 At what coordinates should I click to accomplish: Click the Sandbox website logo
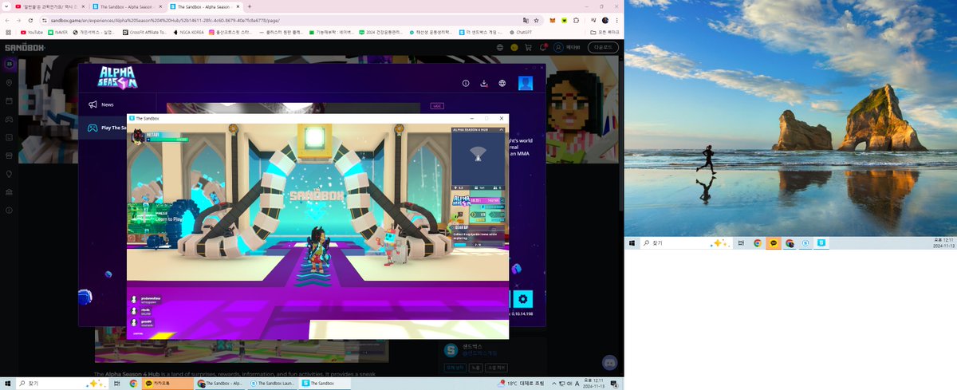[x=26, y=47]
